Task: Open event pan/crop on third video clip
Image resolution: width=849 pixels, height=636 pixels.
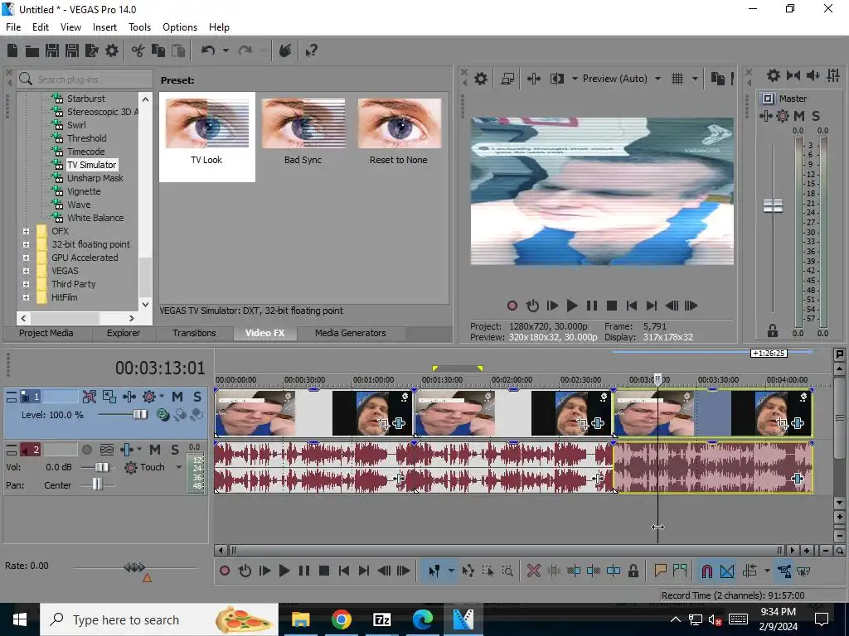Action: (783, 423)
